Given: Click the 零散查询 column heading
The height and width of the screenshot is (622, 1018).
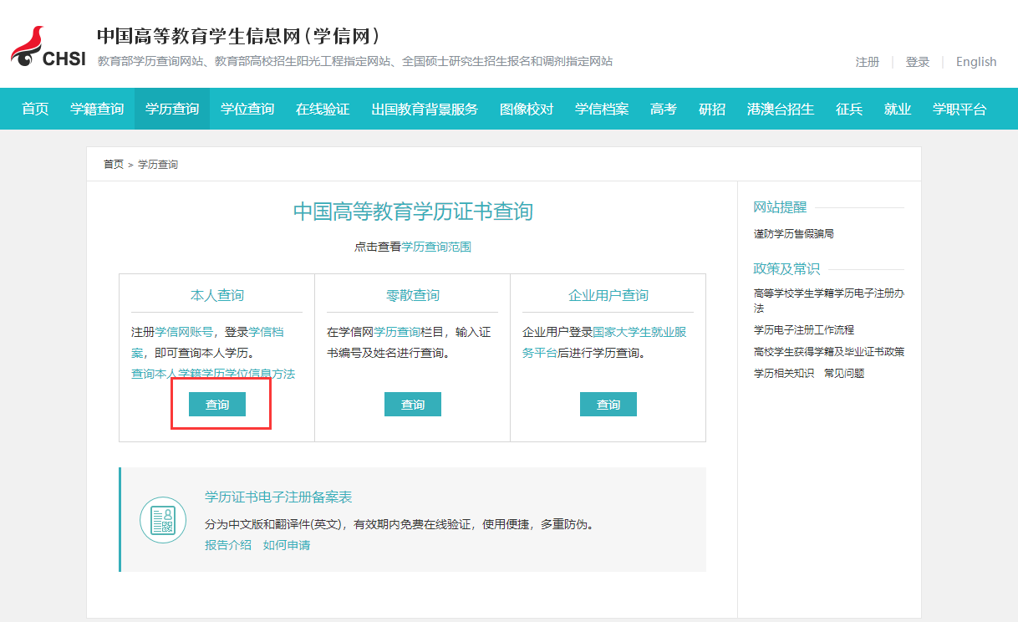Looking at the screenshot, I should (x=413, y=295).
